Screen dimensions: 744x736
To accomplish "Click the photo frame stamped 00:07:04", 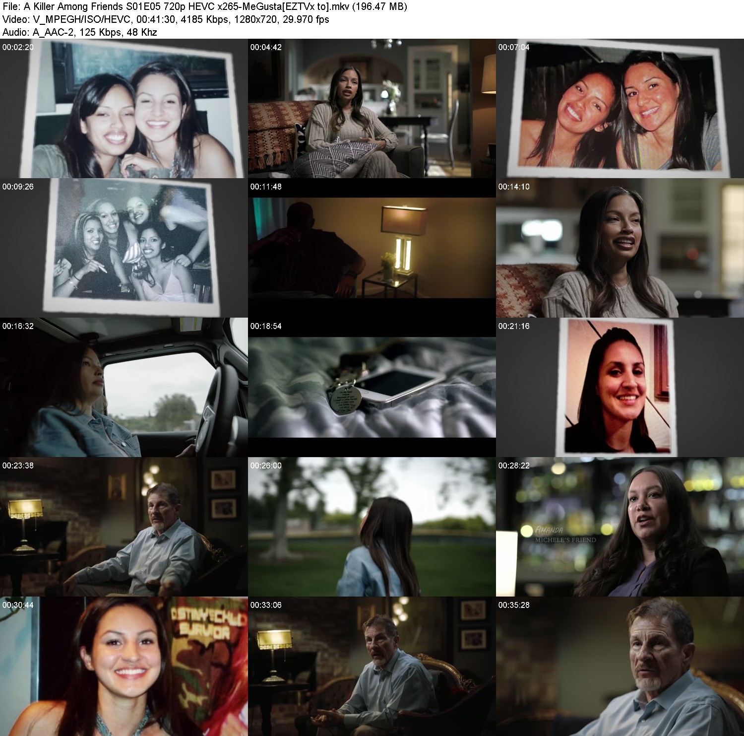I will (x=620, y=109).
